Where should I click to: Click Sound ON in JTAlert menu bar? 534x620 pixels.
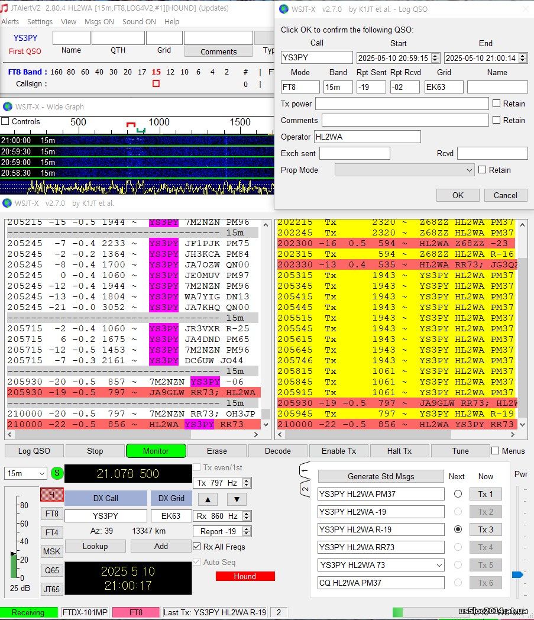(x=139, y=22)
